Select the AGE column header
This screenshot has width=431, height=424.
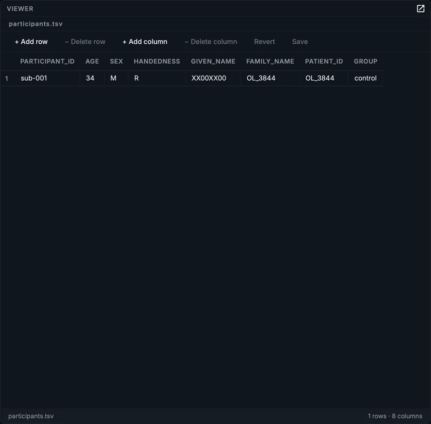coord(92,61)
